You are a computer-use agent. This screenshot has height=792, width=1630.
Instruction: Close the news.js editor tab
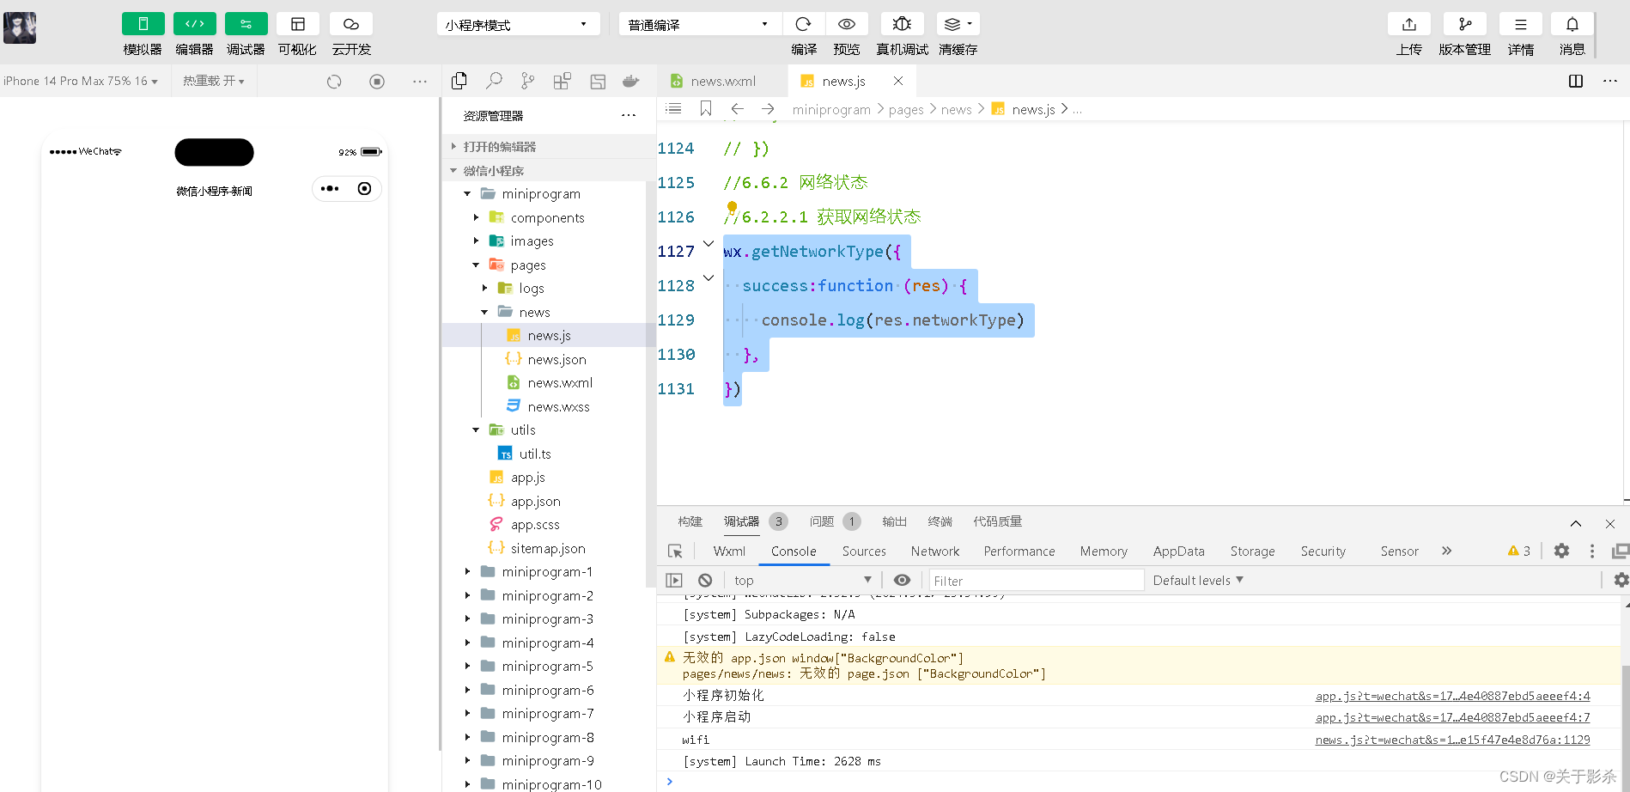click(x=897, y=81)
